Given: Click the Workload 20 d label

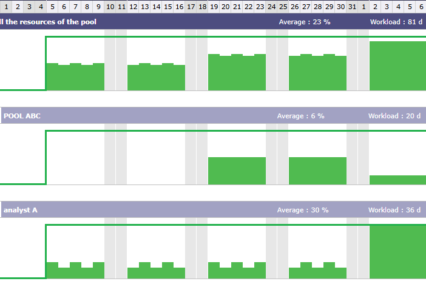Looking at the screenshot, I should (x=394, y=116).
